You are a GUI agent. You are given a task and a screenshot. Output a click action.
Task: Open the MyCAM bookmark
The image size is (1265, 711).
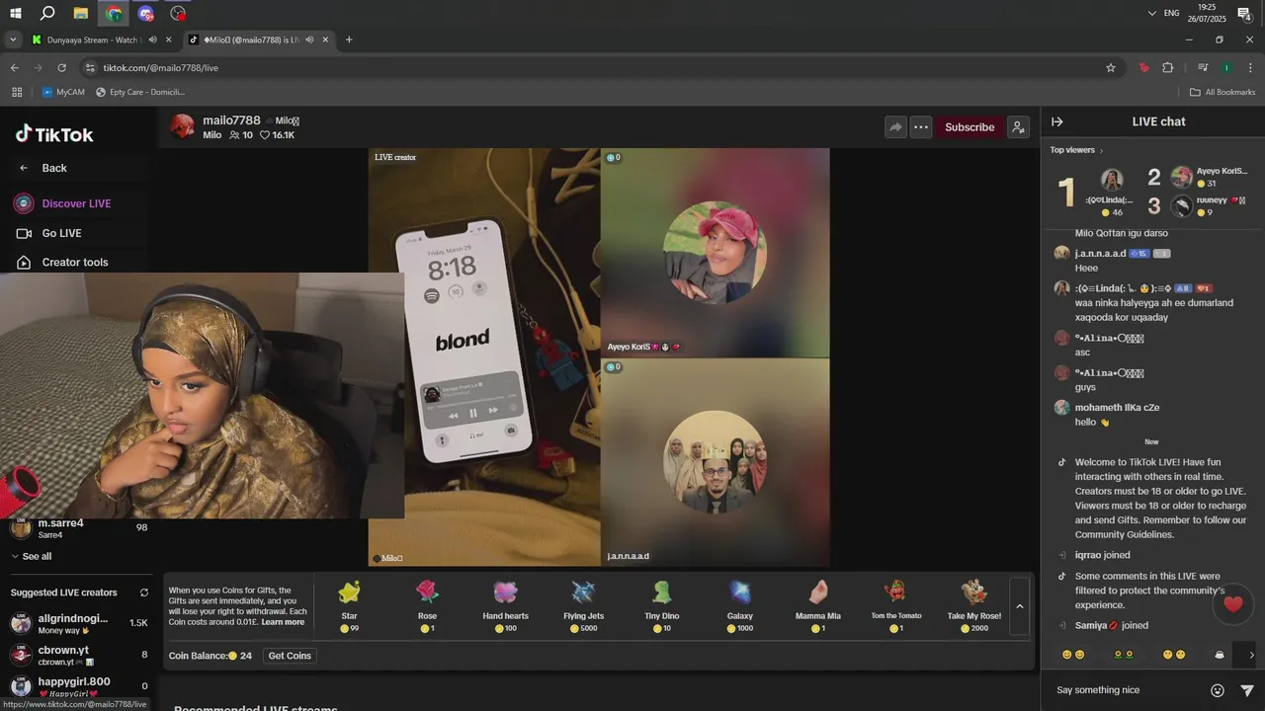coord(63,92)
